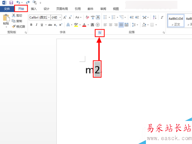
Task: Switch to the 插入 insert tab
Action: (34, 9)
